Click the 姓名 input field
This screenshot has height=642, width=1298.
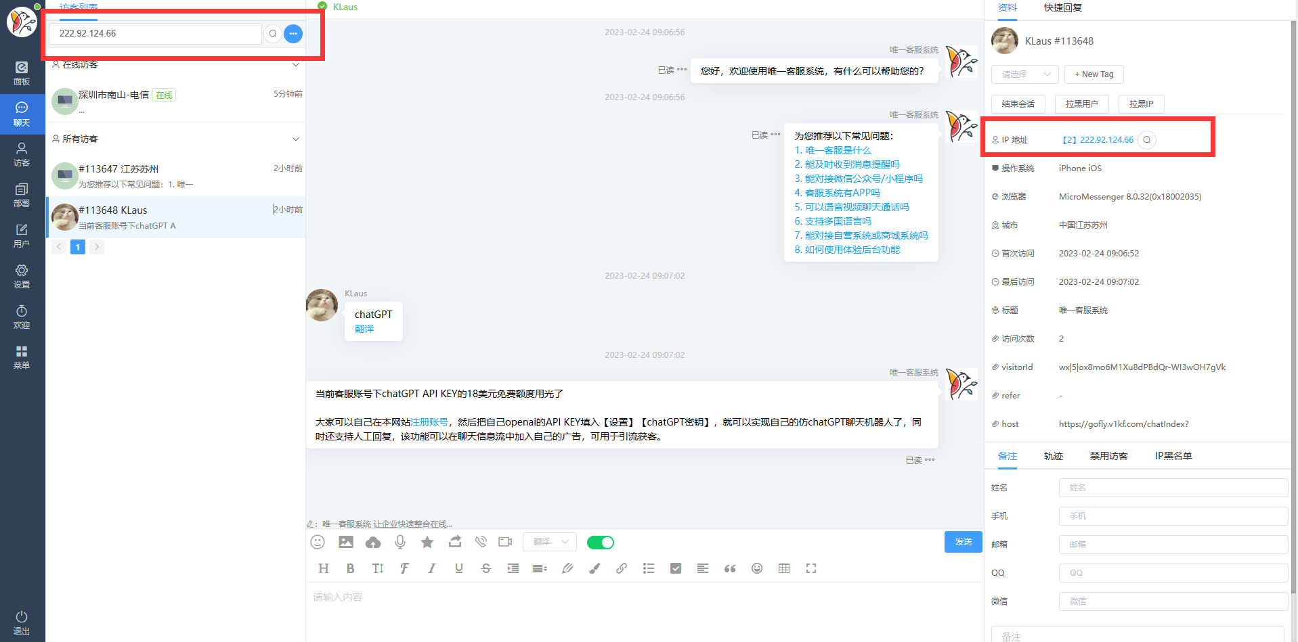[1173, 488]
